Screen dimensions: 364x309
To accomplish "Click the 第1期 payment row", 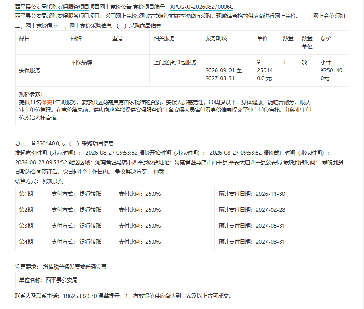I will point(165,194).
